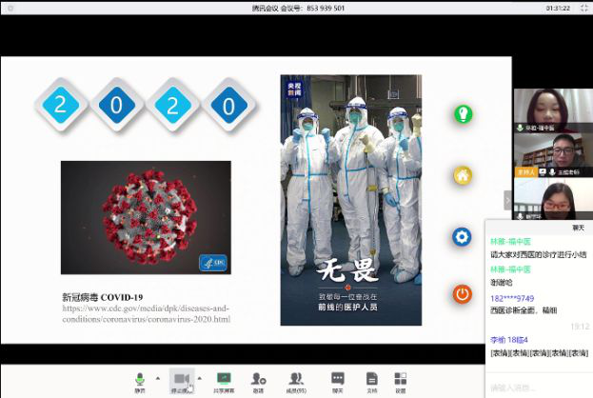
Task: Expand audio options arrow beside microphone
Action: point(157,379)
